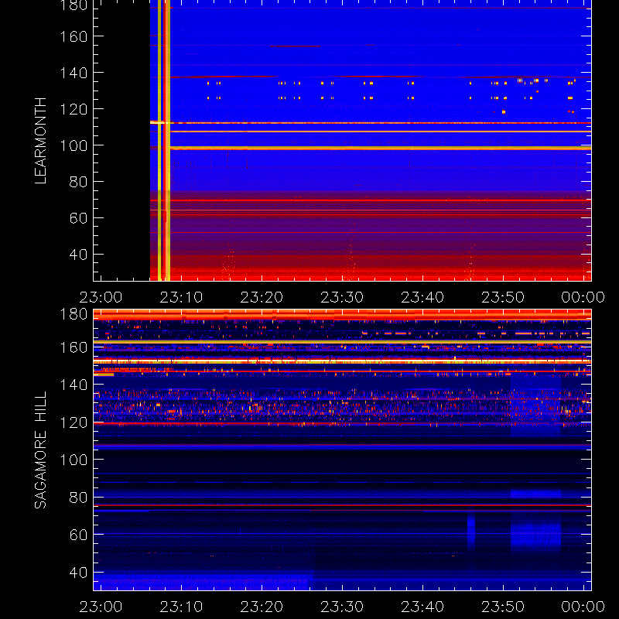Click the 40 frequency label on Learmonth axis

pos(79,255)
